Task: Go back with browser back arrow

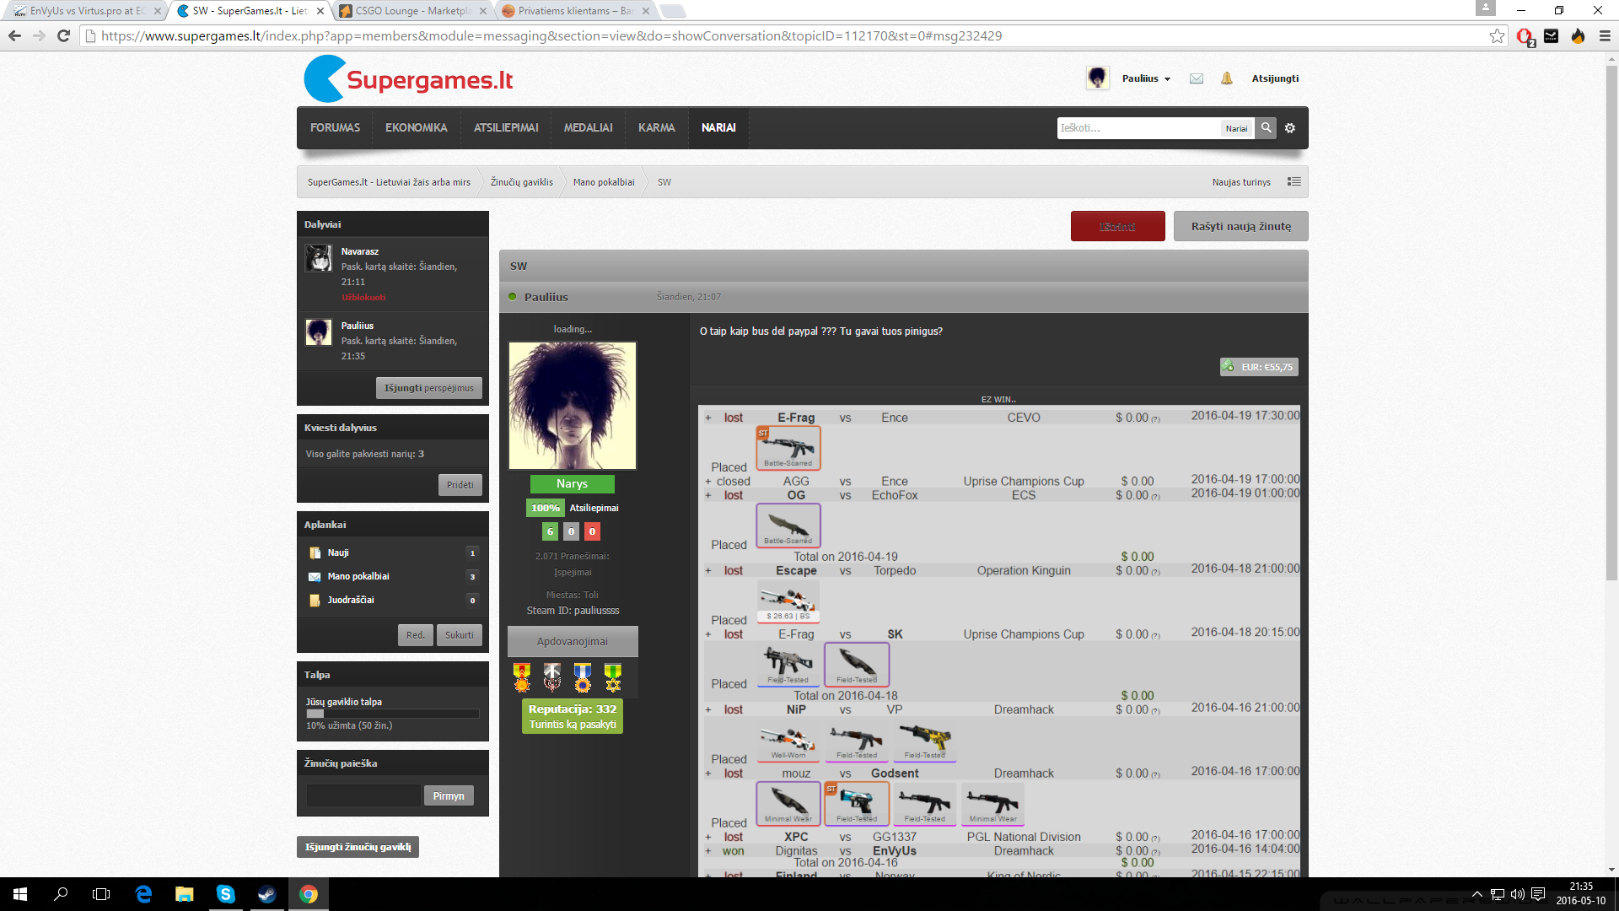Action: point(14,35)
